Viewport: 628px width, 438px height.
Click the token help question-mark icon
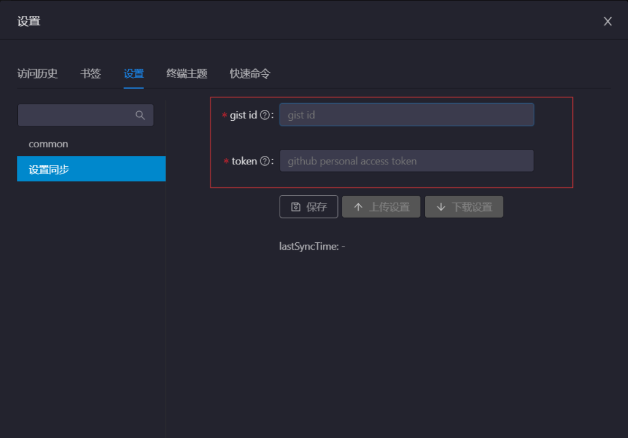265,161
